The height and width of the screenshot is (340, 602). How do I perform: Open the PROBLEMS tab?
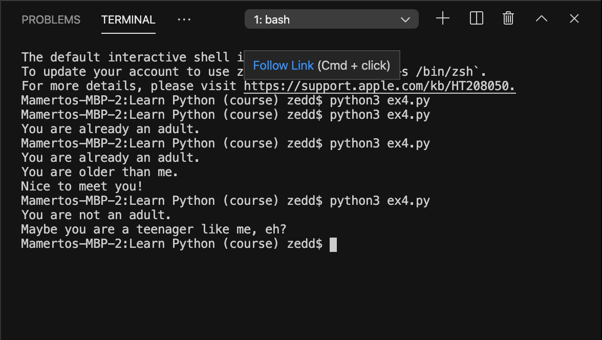click(51, 20)
